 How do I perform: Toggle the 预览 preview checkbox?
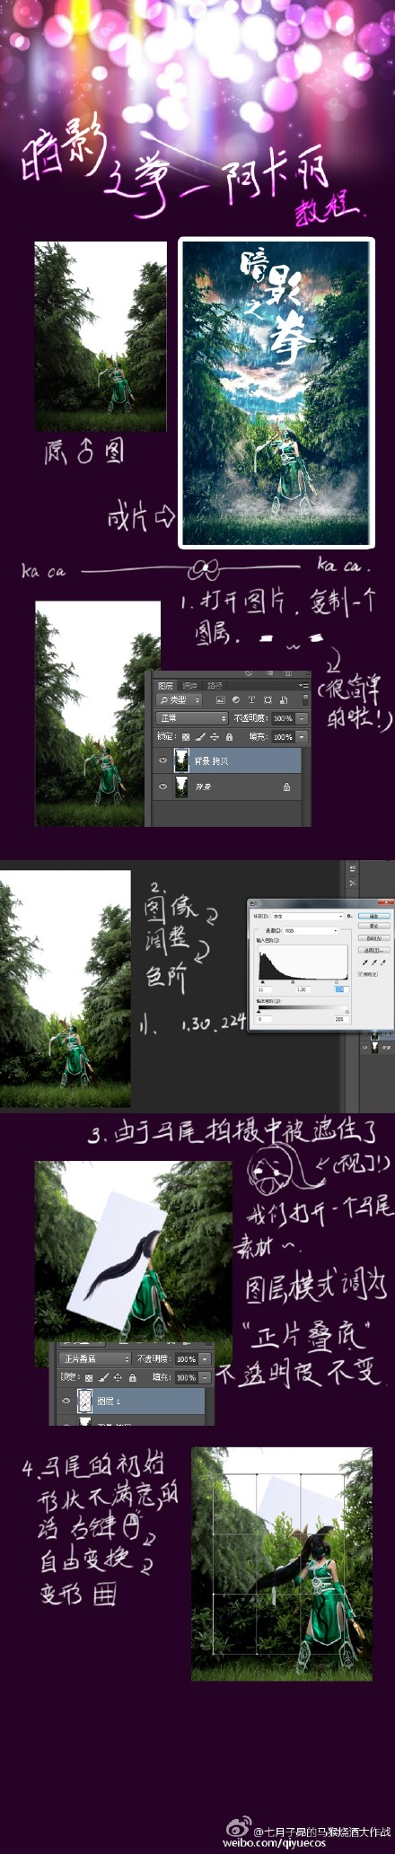pos(361,973)
